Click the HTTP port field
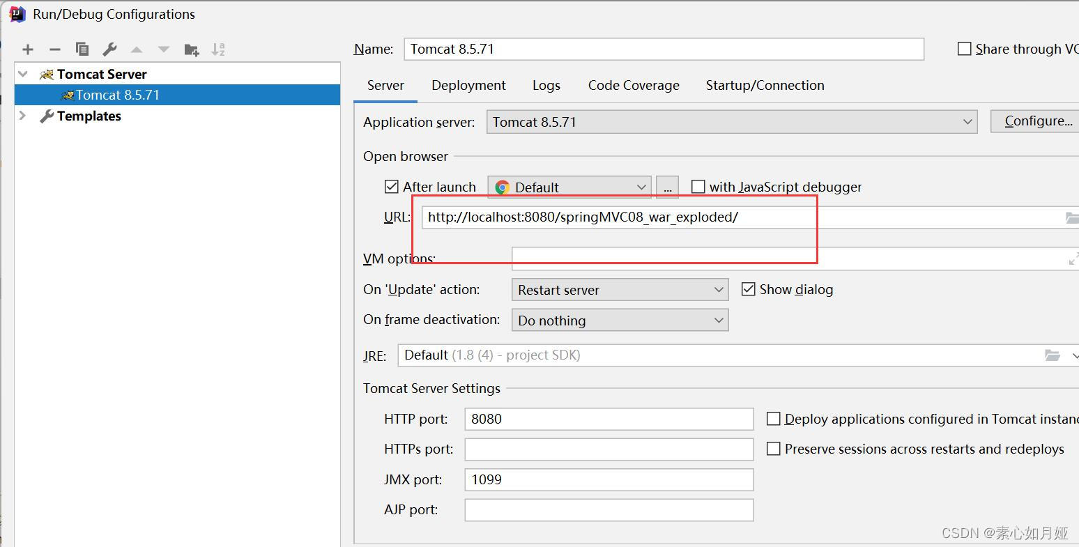 coord(609,419)
